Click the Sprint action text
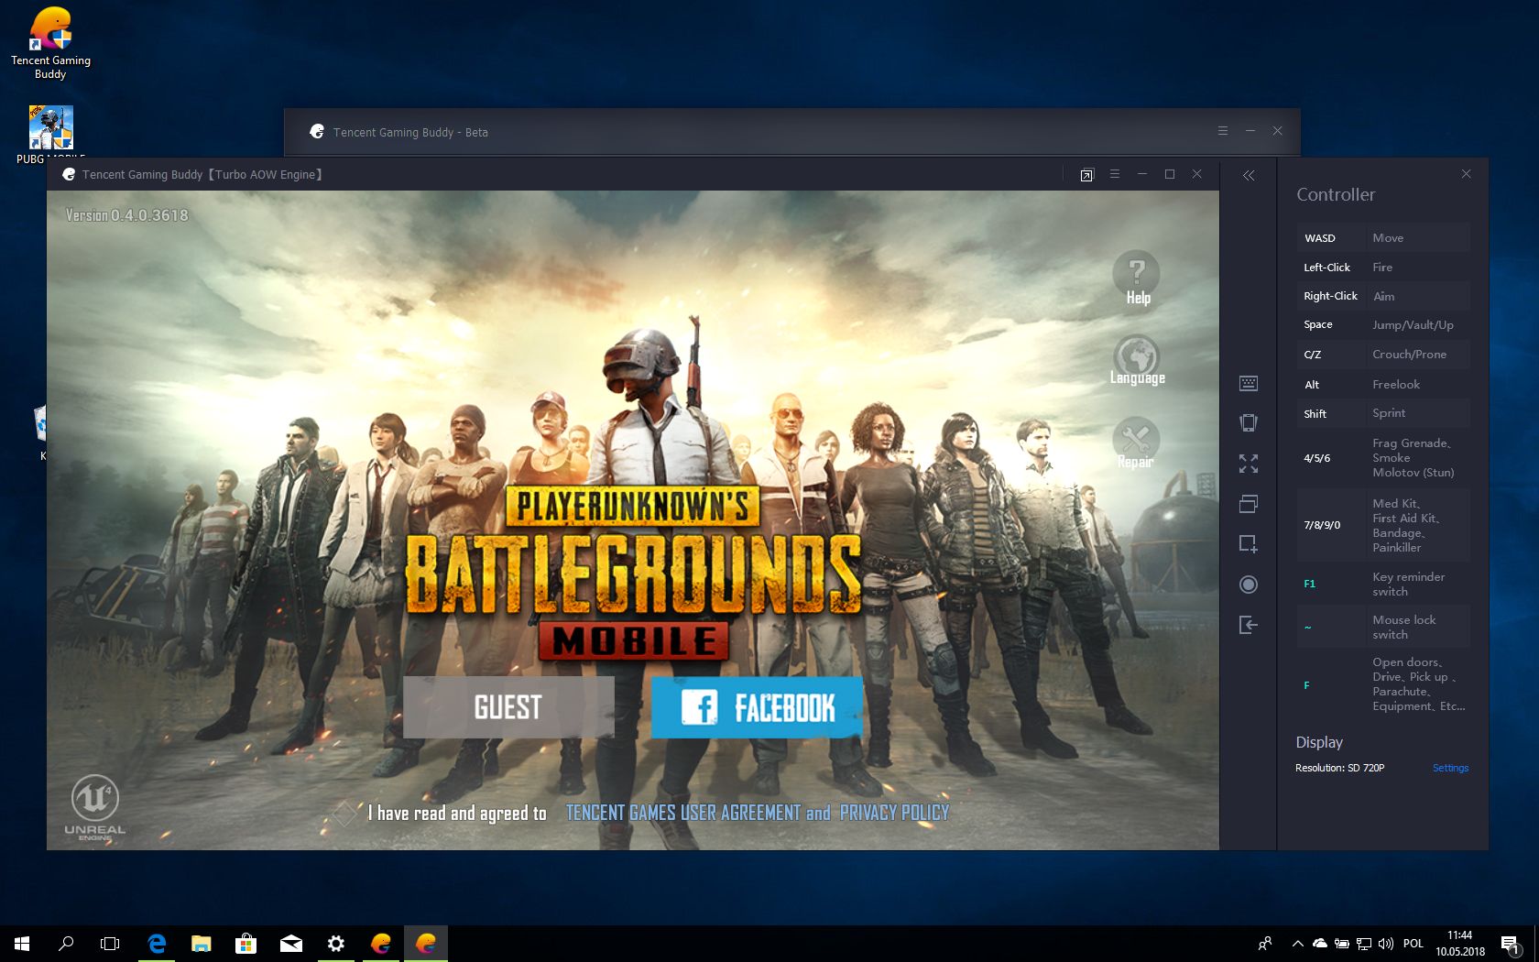Viewport: 1539px width, 962px height. 1388,413
